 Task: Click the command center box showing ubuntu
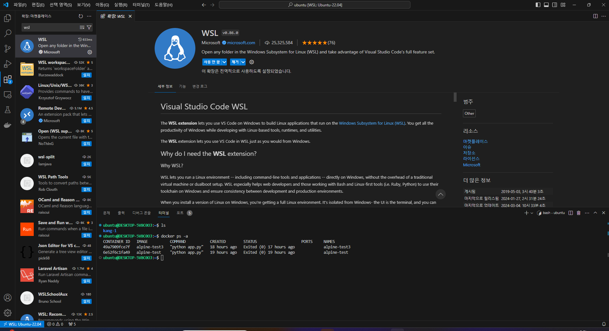315,5
